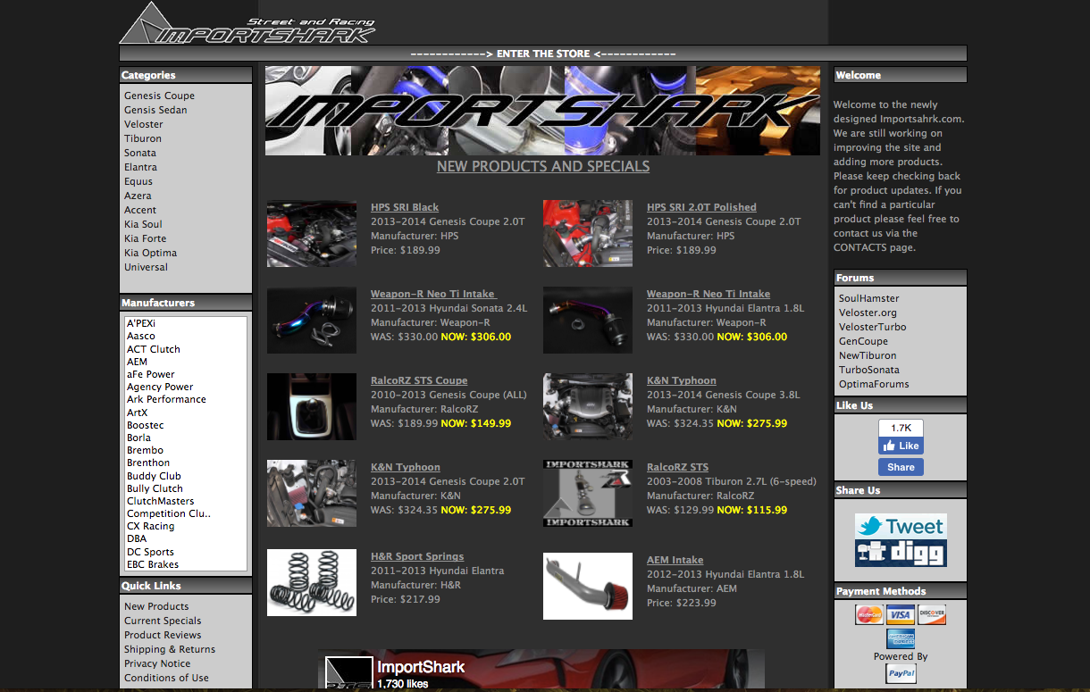The image size is (1090, 692).
Task: Browse the Veloster category
Action: [x=144, y=124]
